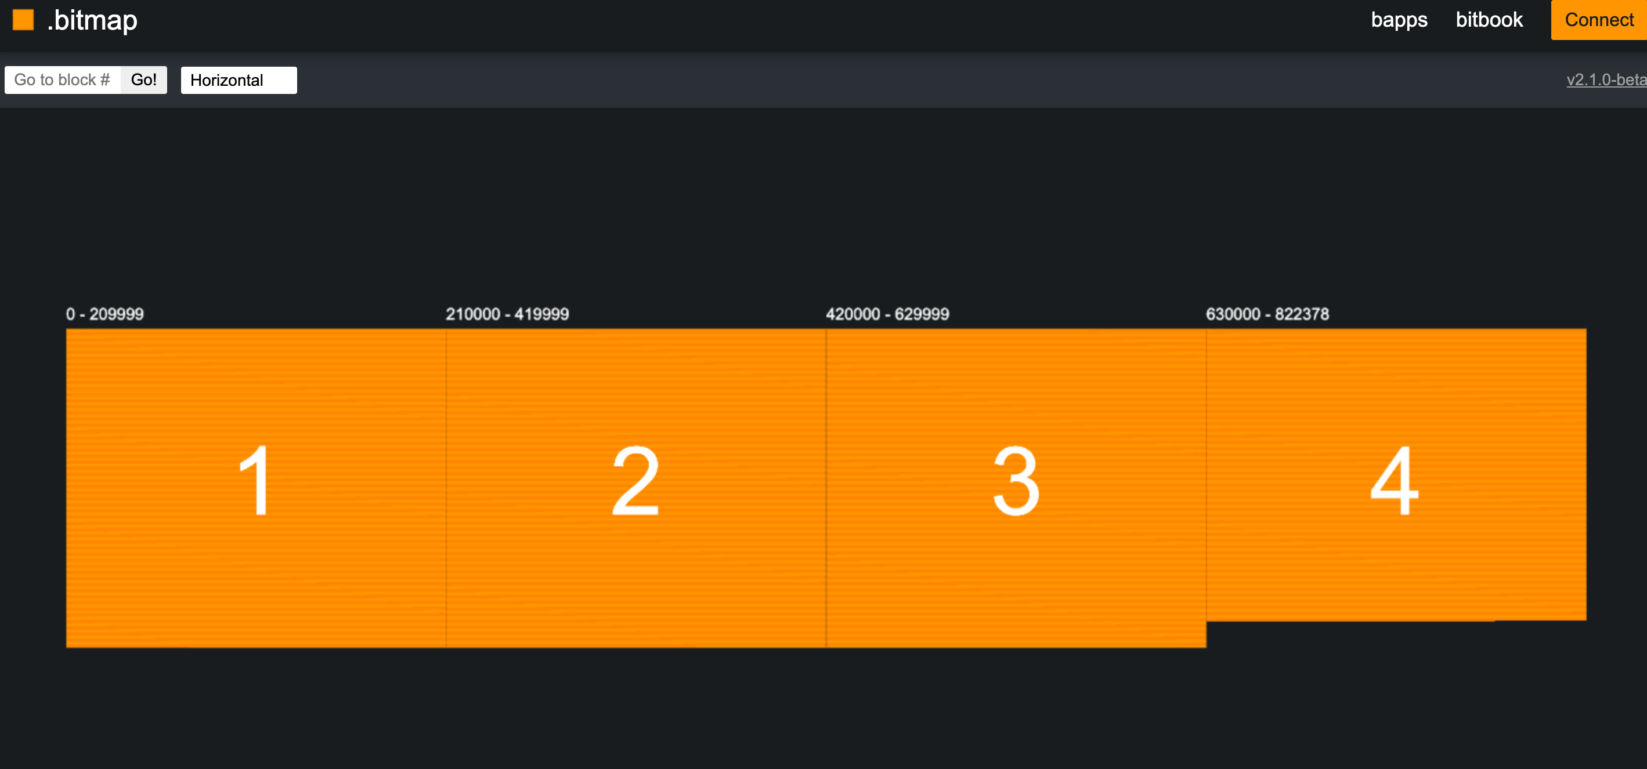
Task: Open the bapps menu
Action: [1398, 20]
